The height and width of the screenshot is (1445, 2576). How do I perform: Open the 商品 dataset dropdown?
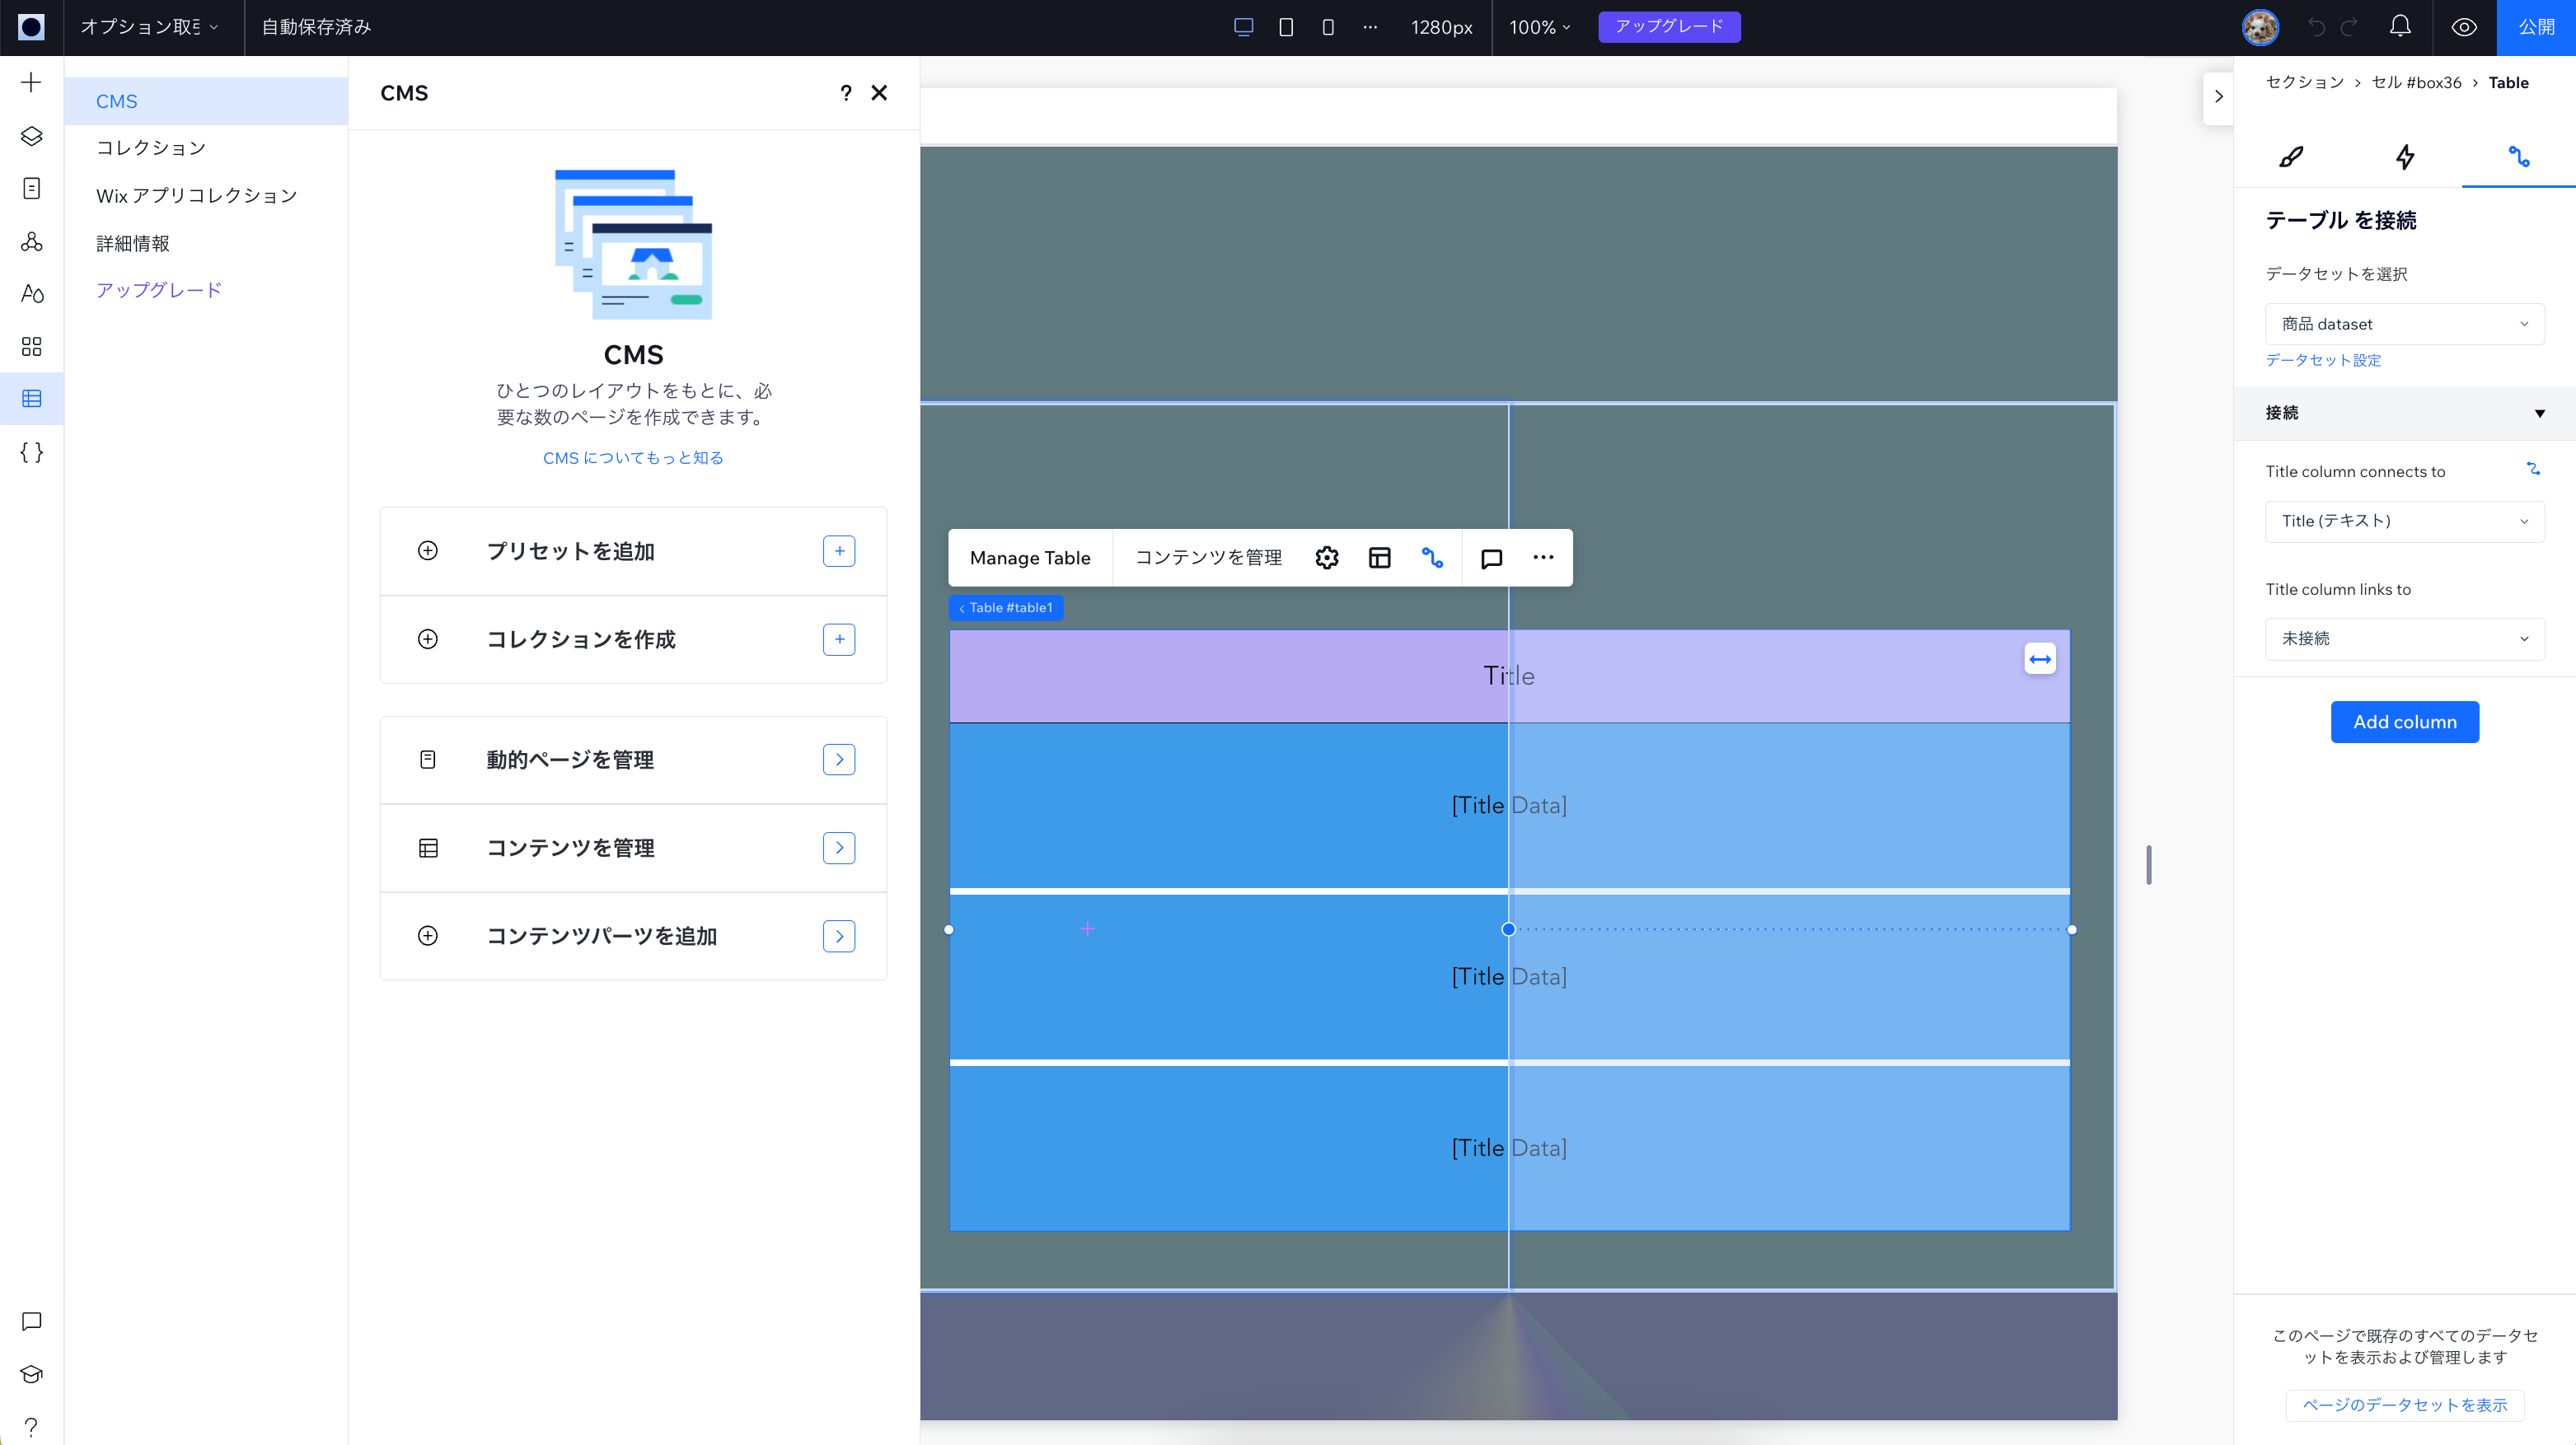coord(2404,324)
